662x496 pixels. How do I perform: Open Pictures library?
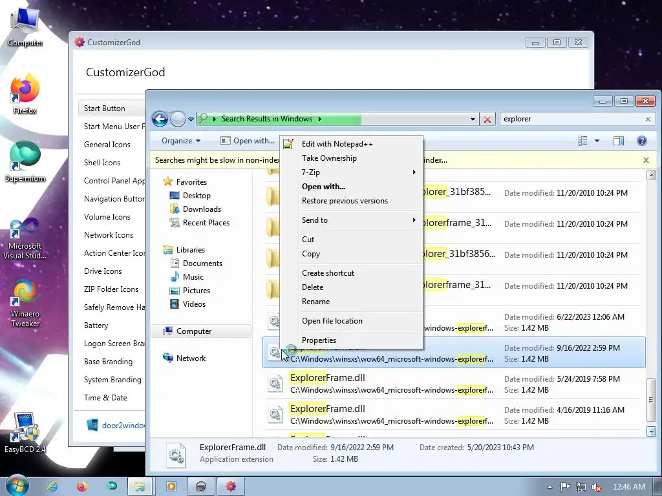(x=190, y=291)
